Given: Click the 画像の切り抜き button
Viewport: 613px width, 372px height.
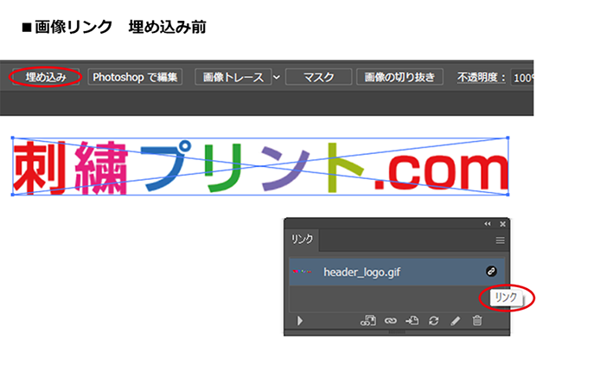Looking at the screenshot, I should (399, 77).
